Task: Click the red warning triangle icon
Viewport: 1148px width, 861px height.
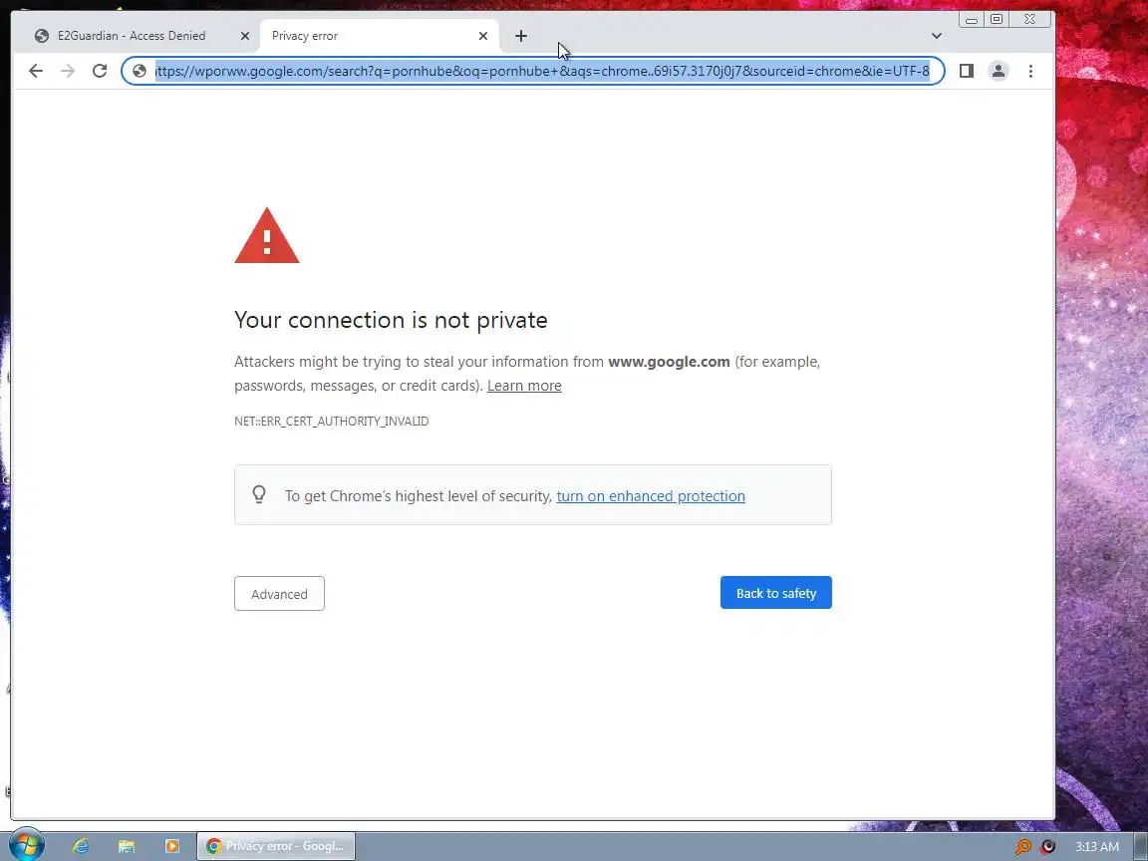Action: 266,236
